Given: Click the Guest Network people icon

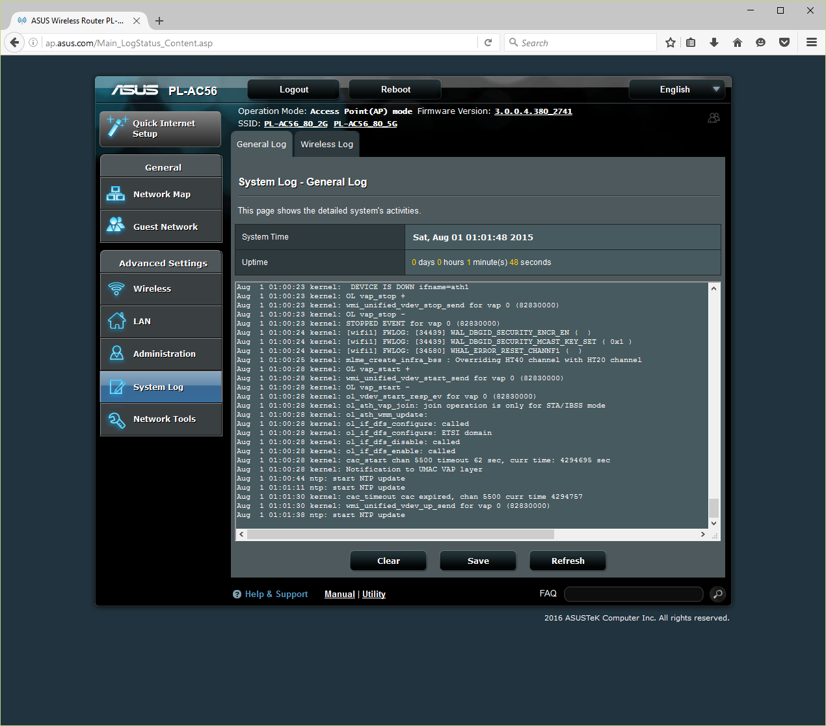Looking at the screenshot, I should tap(116, 226).
